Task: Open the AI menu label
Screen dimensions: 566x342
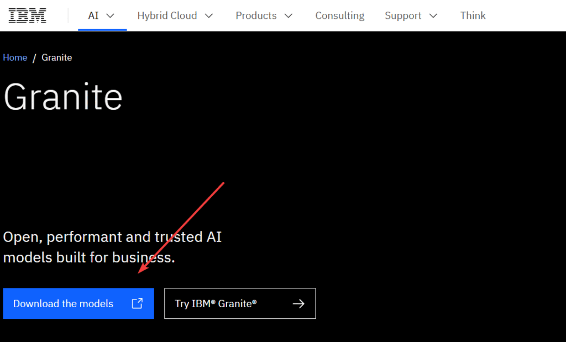Action: (93, 15)
